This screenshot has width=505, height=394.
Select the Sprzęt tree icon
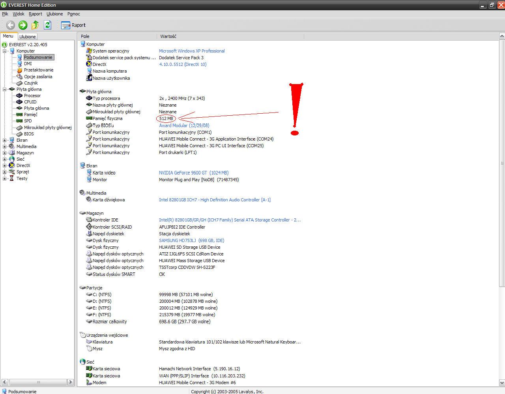12,172
